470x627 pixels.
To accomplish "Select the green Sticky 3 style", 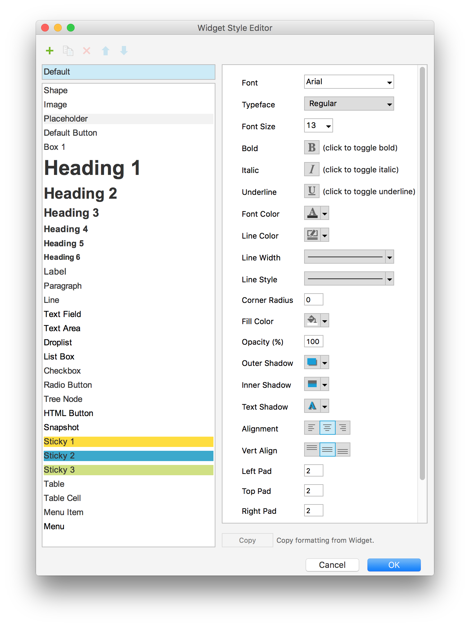I will click(128, 470).
